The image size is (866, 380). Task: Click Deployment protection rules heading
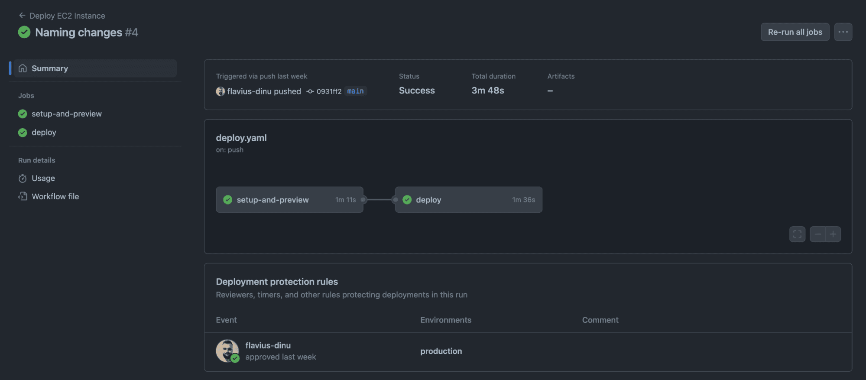click(277, 282)
